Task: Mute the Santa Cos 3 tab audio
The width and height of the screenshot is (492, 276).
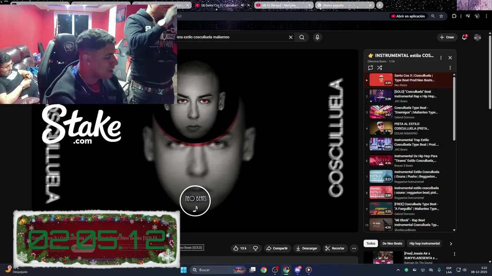Action: click(242, 5)
